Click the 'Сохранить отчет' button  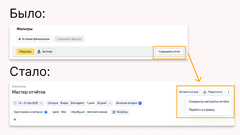(169, 52)
